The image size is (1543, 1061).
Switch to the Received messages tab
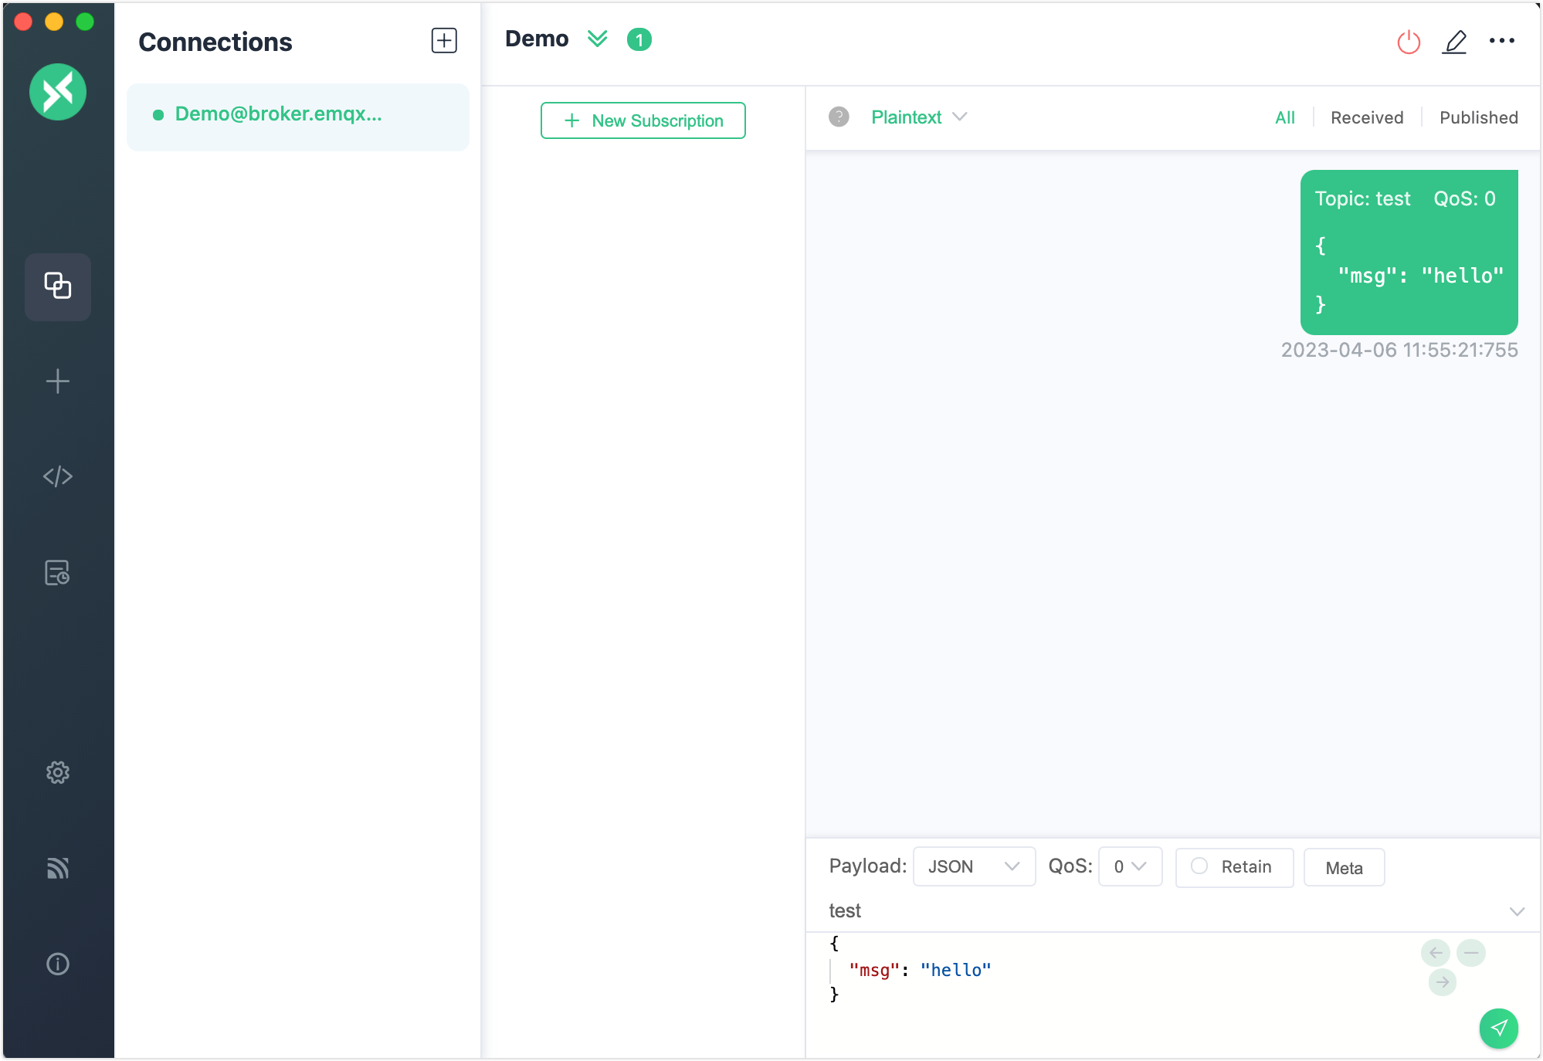tap(1366, 117)
